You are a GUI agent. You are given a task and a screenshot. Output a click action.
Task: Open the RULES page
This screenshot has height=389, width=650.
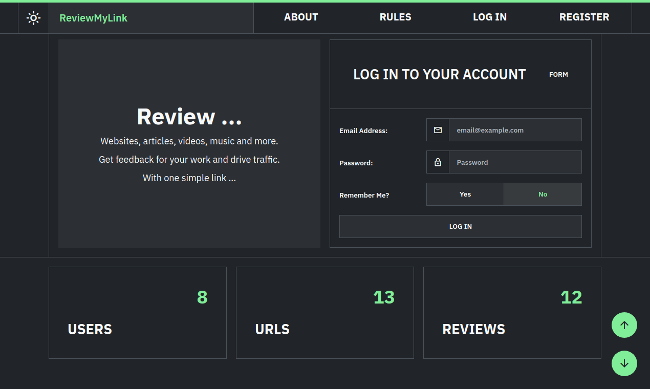pyautogui.click(x=395, y=17)
